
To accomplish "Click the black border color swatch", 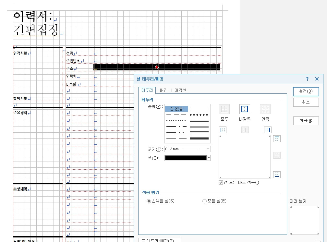I will (186, 158).
